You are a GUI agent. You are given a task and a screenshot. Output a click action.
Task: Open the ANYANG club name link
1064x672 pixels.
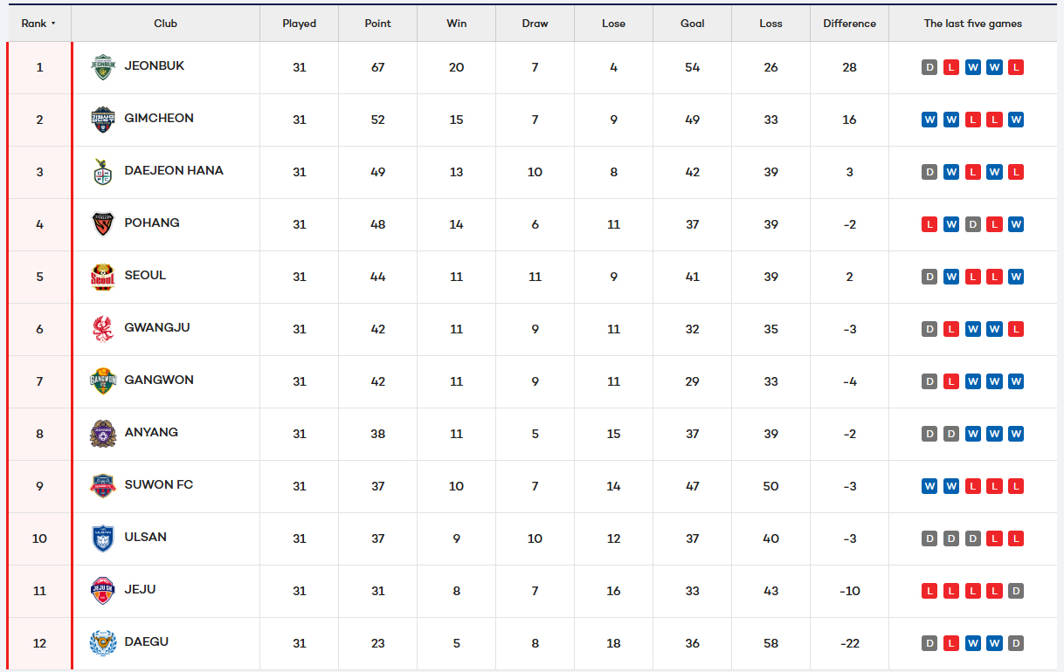tap(151, 432)
